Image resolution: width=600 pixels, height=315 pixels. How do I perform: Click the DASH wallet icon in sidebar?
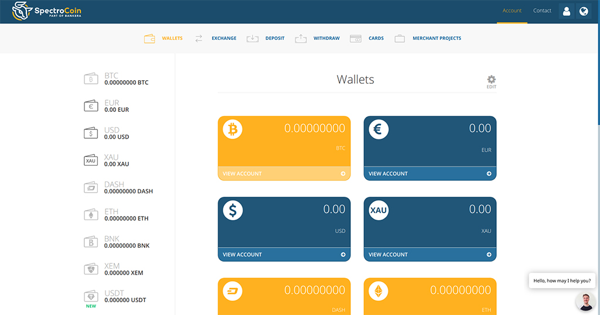tap(91, 187)
